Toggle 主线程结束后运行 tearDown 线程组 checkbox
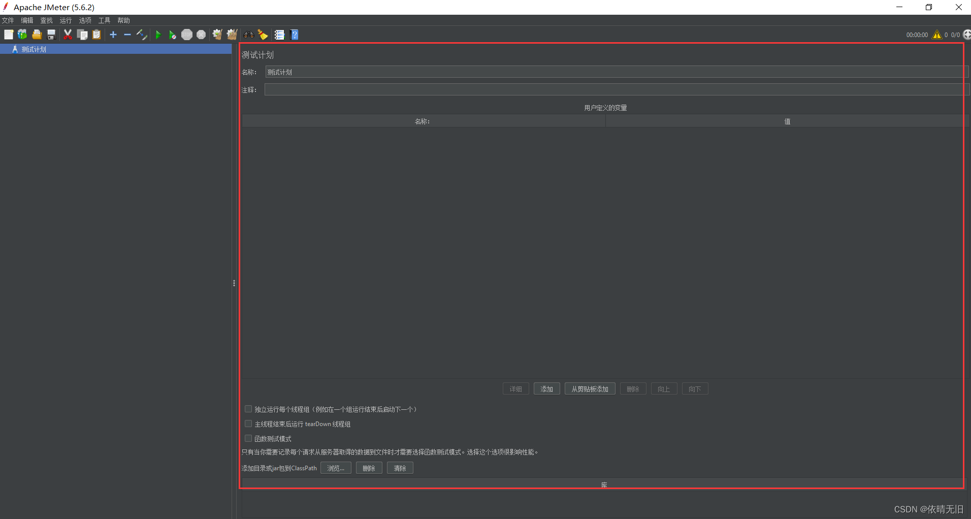971x519 pixels. (x=248, y=424)
